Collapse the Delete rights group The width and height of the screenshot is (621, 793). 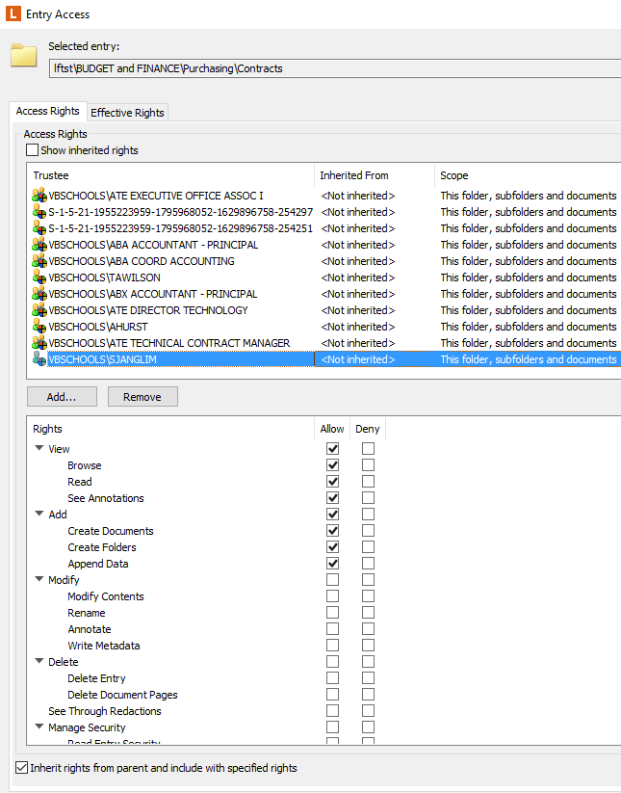click(39, 661)
